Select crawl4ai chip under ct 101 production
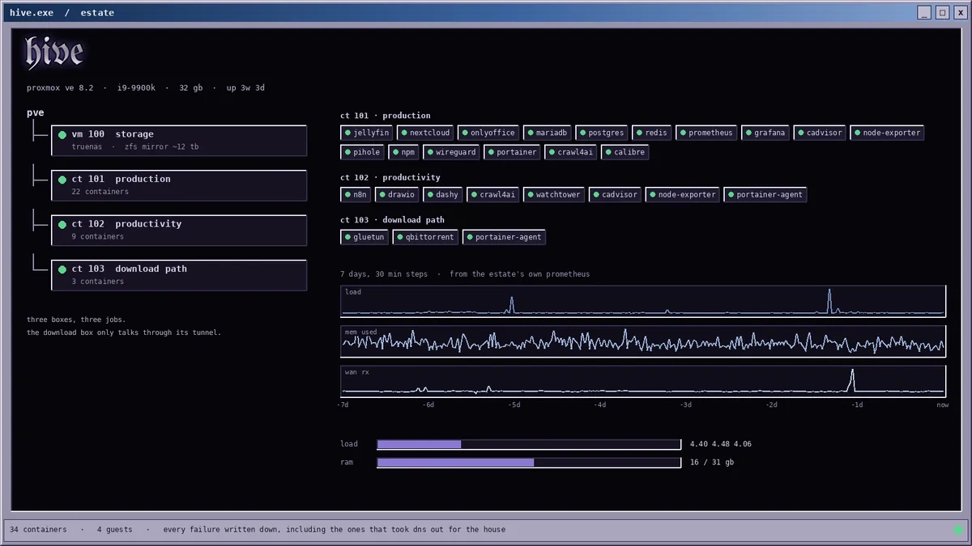This screenshot has width=972, height=546. pyautogui.click(x=571, y=152)
